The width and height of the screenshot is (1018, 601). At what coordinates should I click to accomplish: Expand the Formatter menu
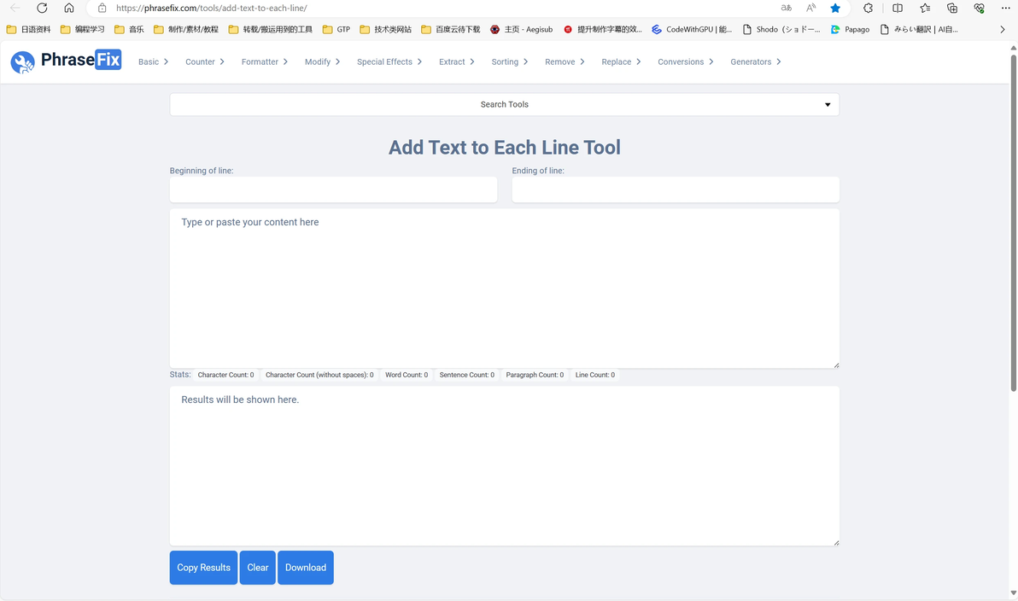264,61
